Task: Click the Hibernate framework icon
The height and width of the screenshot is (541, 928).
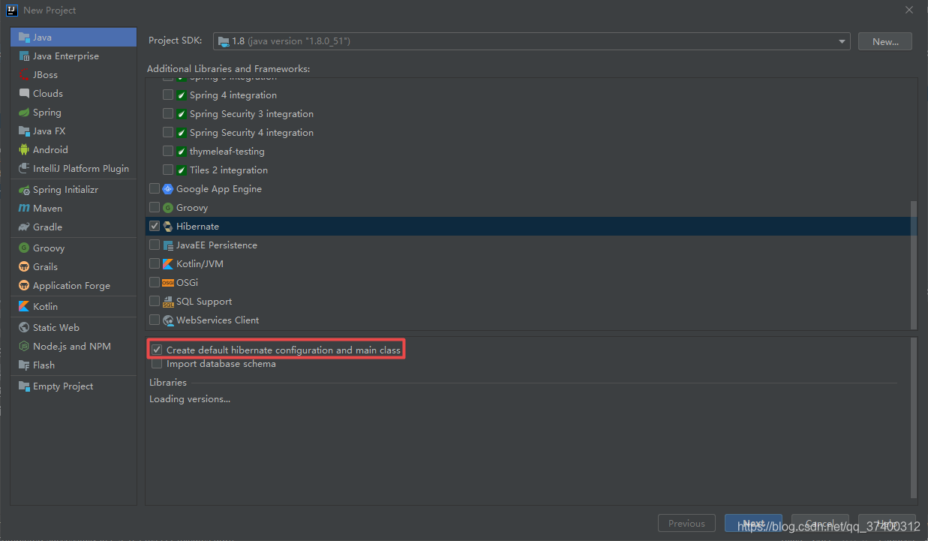Action: click(168, 226)
